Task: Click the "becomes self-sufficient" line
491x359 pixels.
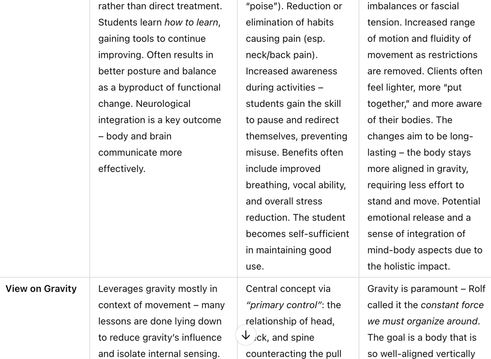Action: point(297,234)
